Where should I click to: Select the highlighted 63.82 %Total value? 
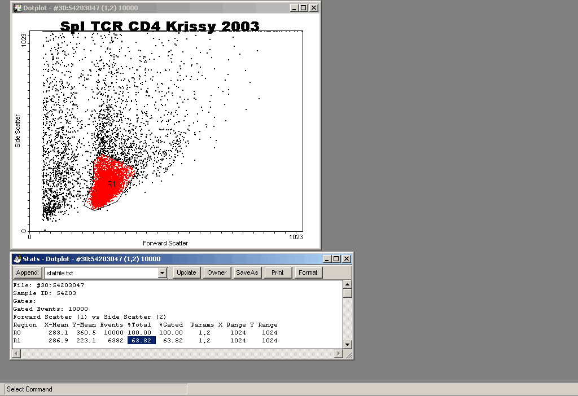141,341
